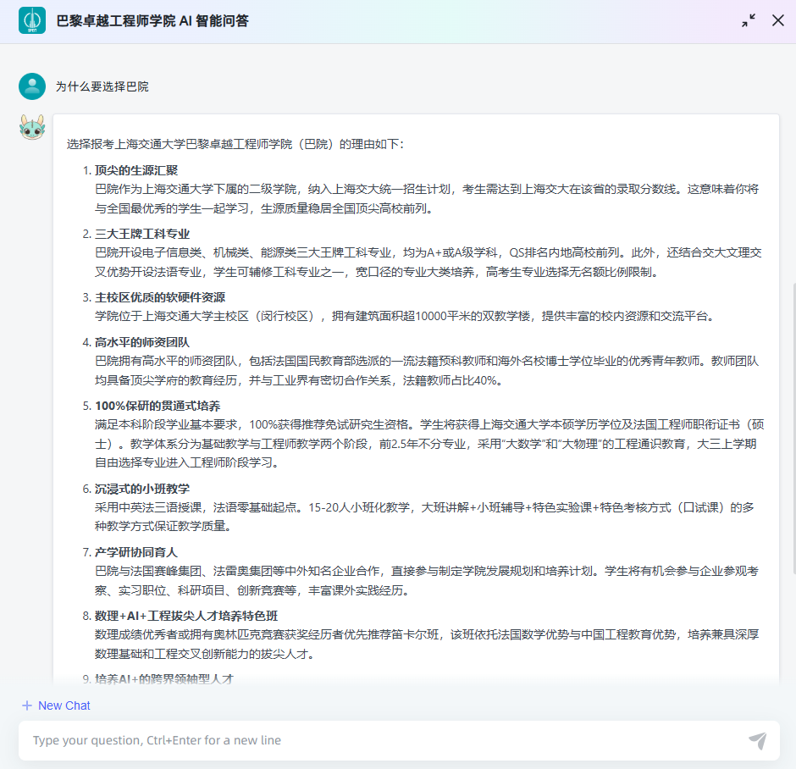Click paragraph starting 数理成绩优秀者或拥有奥林匹克竞赛
796x769 pixels.
pos(427,645)
